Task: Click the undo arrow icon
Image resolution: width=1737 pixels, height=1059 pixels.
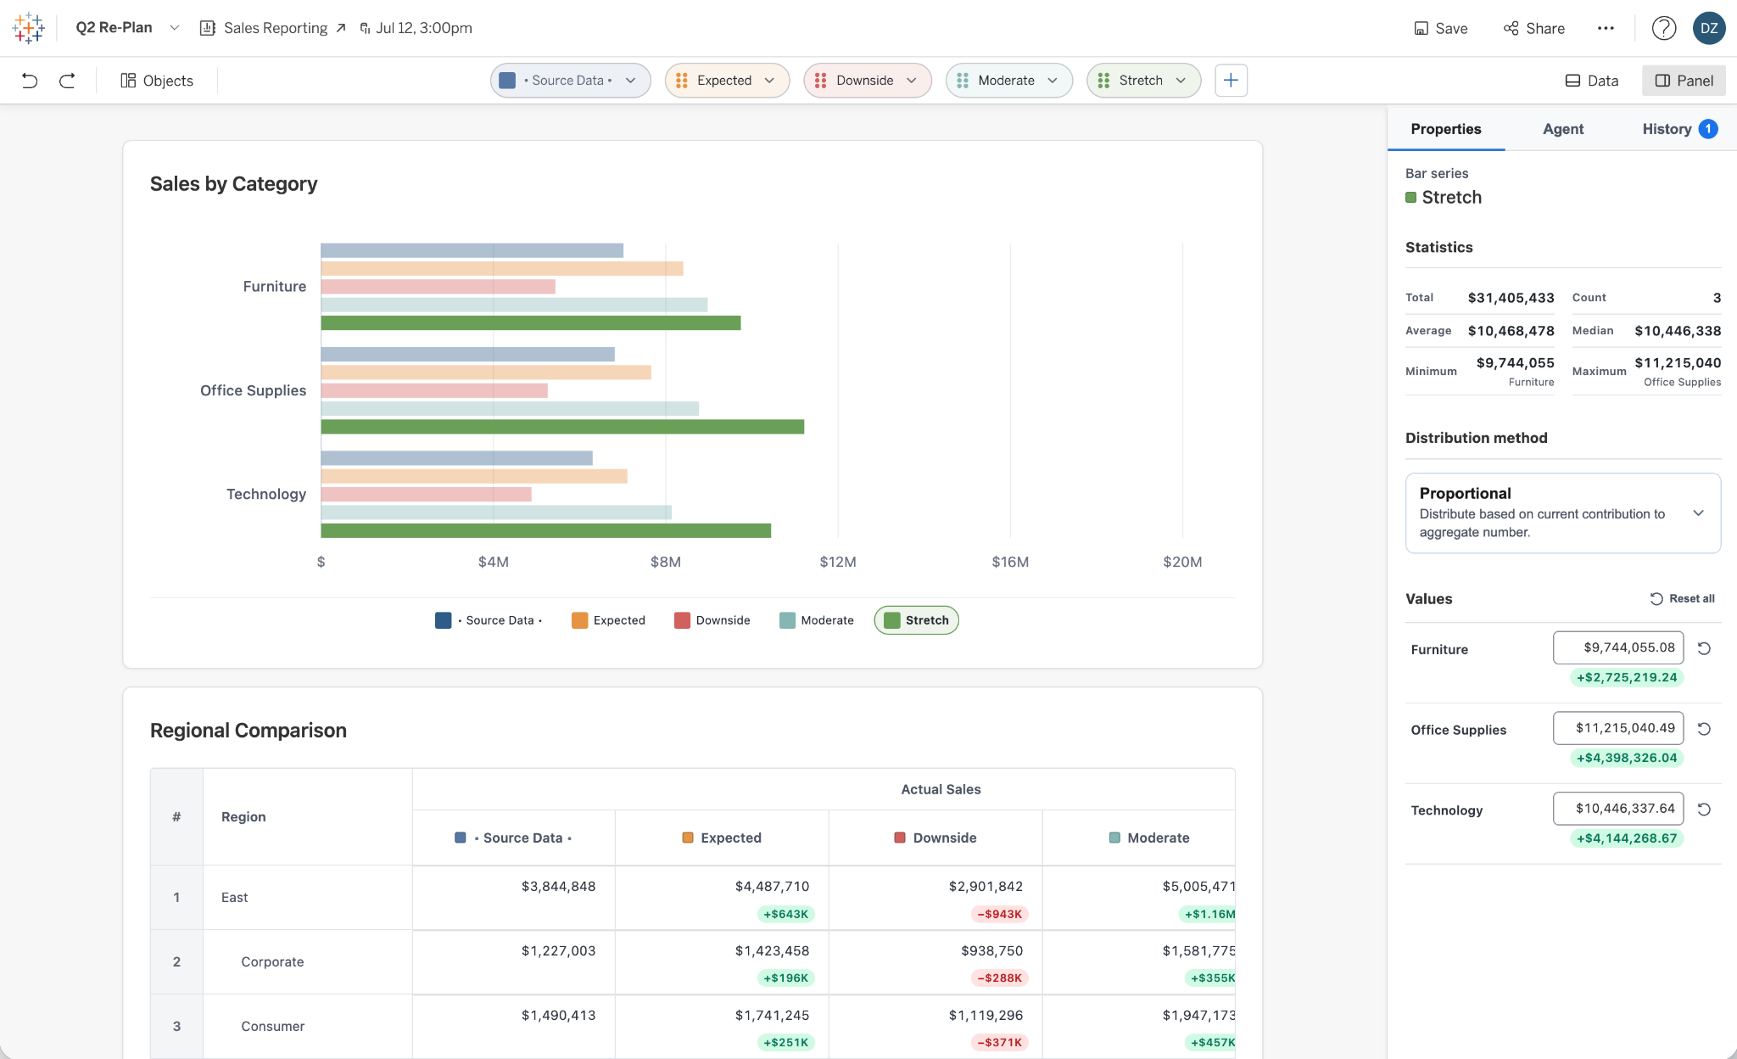Action: point(30,81)
